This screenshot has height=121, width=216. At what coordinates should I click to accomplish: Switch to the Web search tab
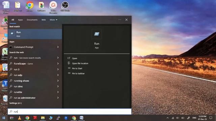tap(44, 20)
